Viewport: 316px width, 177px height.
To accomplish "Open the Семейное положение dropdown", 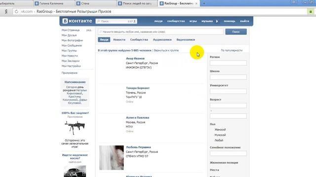I will pos(228,153).
